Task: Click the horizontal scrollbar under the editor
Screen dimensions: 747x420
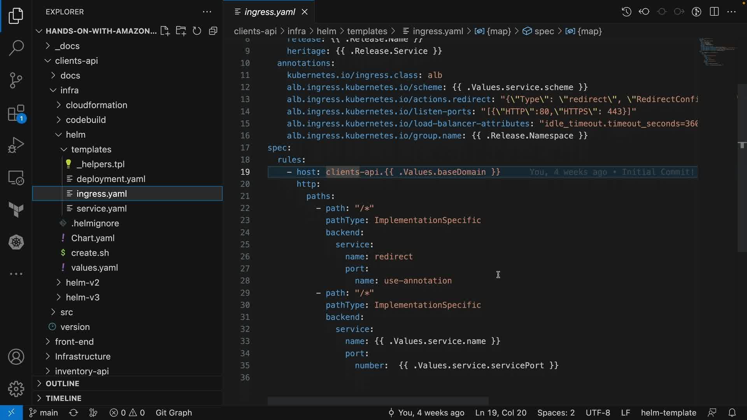Action: [377, 401]
